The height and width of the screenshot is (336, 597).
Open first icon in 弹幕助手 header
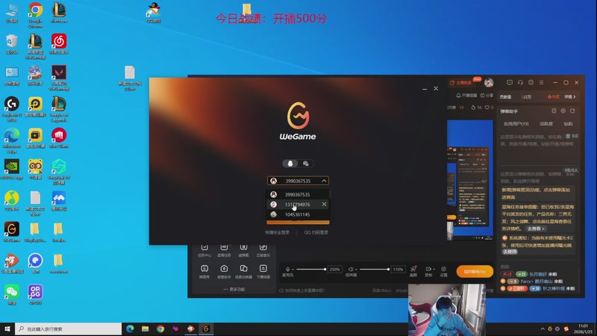(554, 111)
